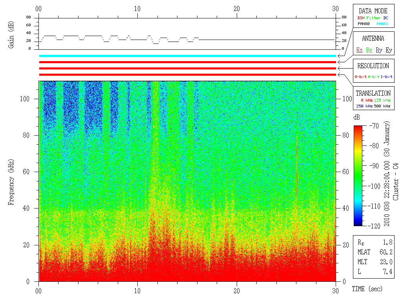
Task: Select the DATA MODE legend heading
Action: [373, 11]
